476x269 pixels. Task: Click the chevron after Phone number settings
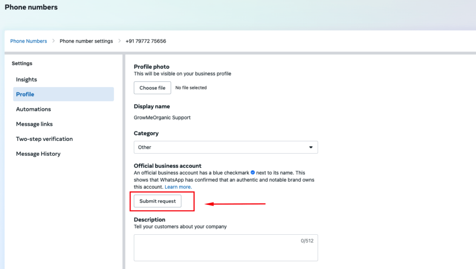(119, 41)
